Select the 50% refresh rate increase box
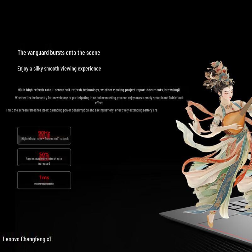 click(44, 157)
